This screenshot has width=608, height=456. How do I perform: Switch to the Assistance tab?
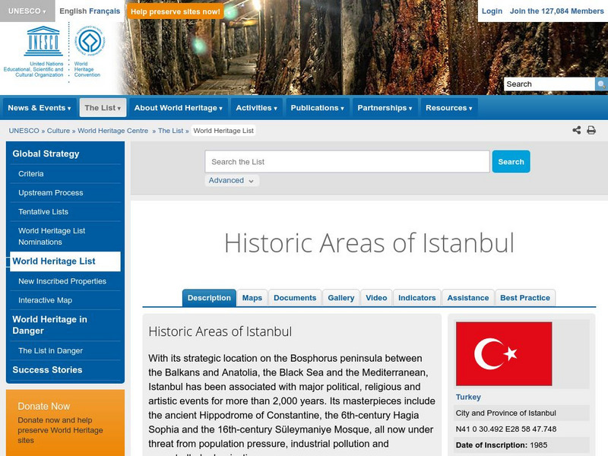click(x=468, y=298)
